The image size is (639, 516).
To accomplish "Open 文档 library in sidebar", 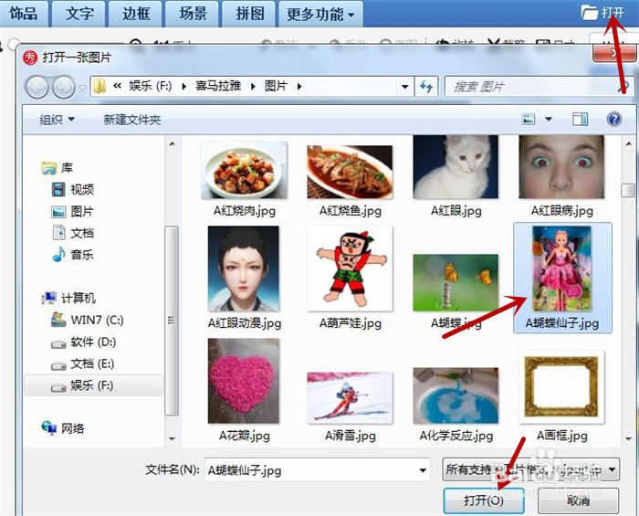I will [73, 233].
